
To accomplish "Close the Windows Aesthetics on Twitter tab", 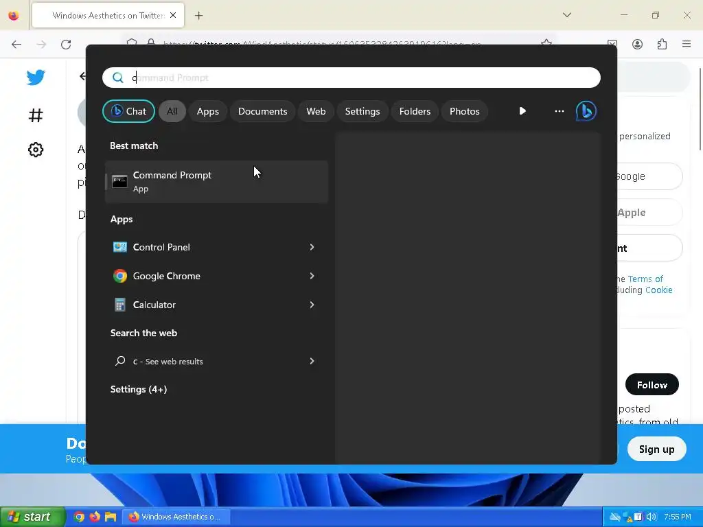I will [173, 15].
